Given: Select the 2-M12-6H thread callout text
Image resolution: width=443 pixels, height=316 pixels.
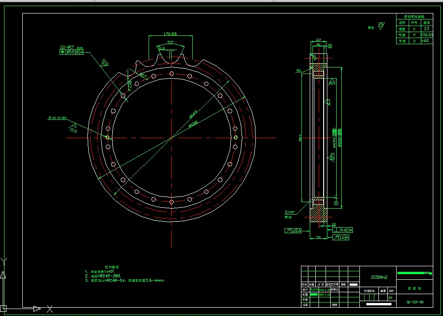Looking at the screenshot, I should coord(58,118).
